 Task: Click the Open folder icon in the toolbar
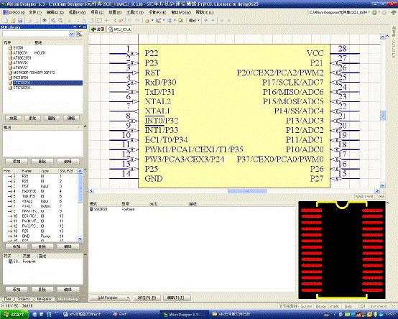coord(13,21)
